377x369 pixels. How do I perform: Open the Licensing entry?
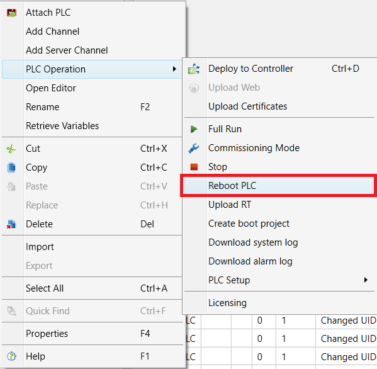click(x=227, y=303)
